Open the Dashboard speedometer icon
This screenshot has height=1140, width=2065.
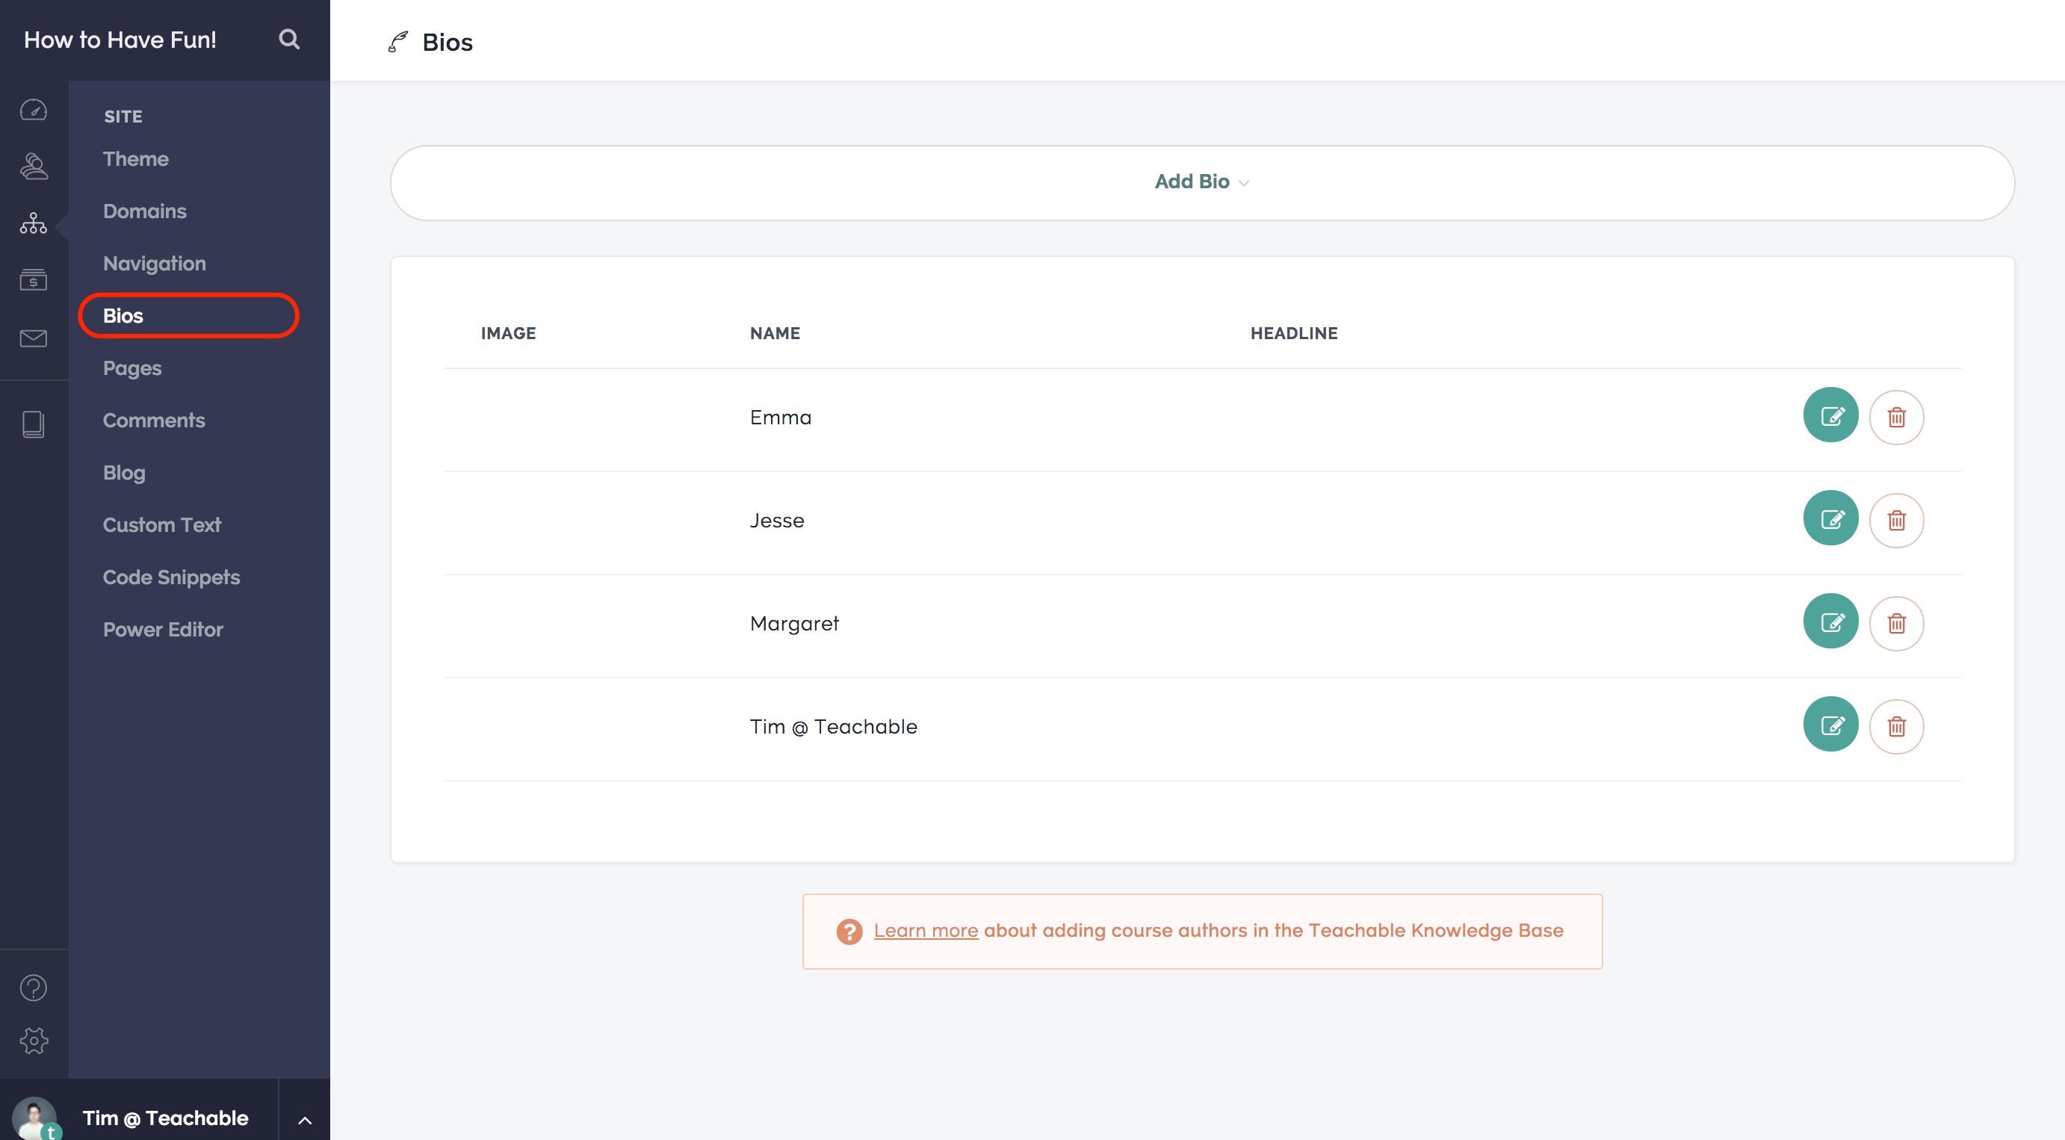[33, 111]
